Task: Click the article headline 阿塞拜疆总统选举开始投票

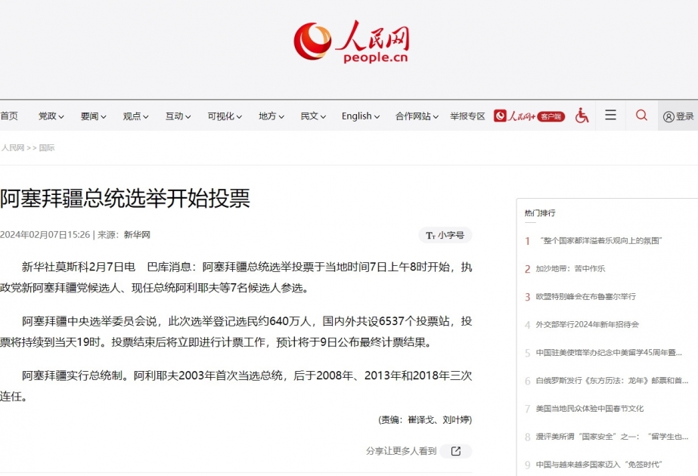Action: tap(125, 199)
